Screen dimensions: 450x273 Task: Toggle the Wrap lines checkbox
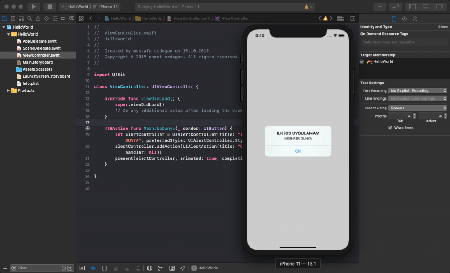coord(390,127)
